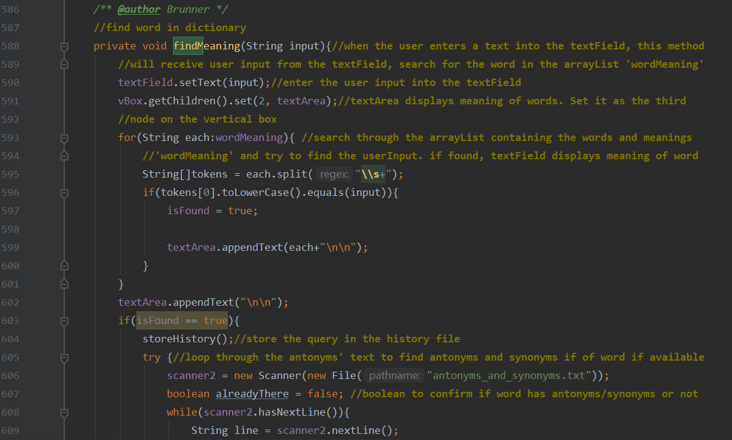Click line number 599 in the gutter
Image resolution: width=732 pixels, height=440 pixels.
click(x=10, y=248)
